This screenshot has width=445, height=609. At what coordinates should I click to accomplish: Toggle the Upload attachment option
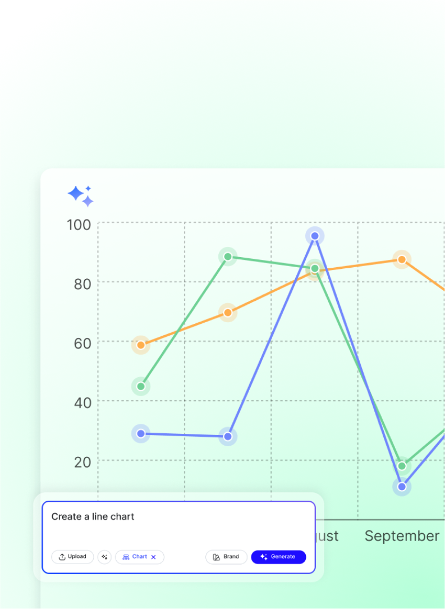pos(72,557)
